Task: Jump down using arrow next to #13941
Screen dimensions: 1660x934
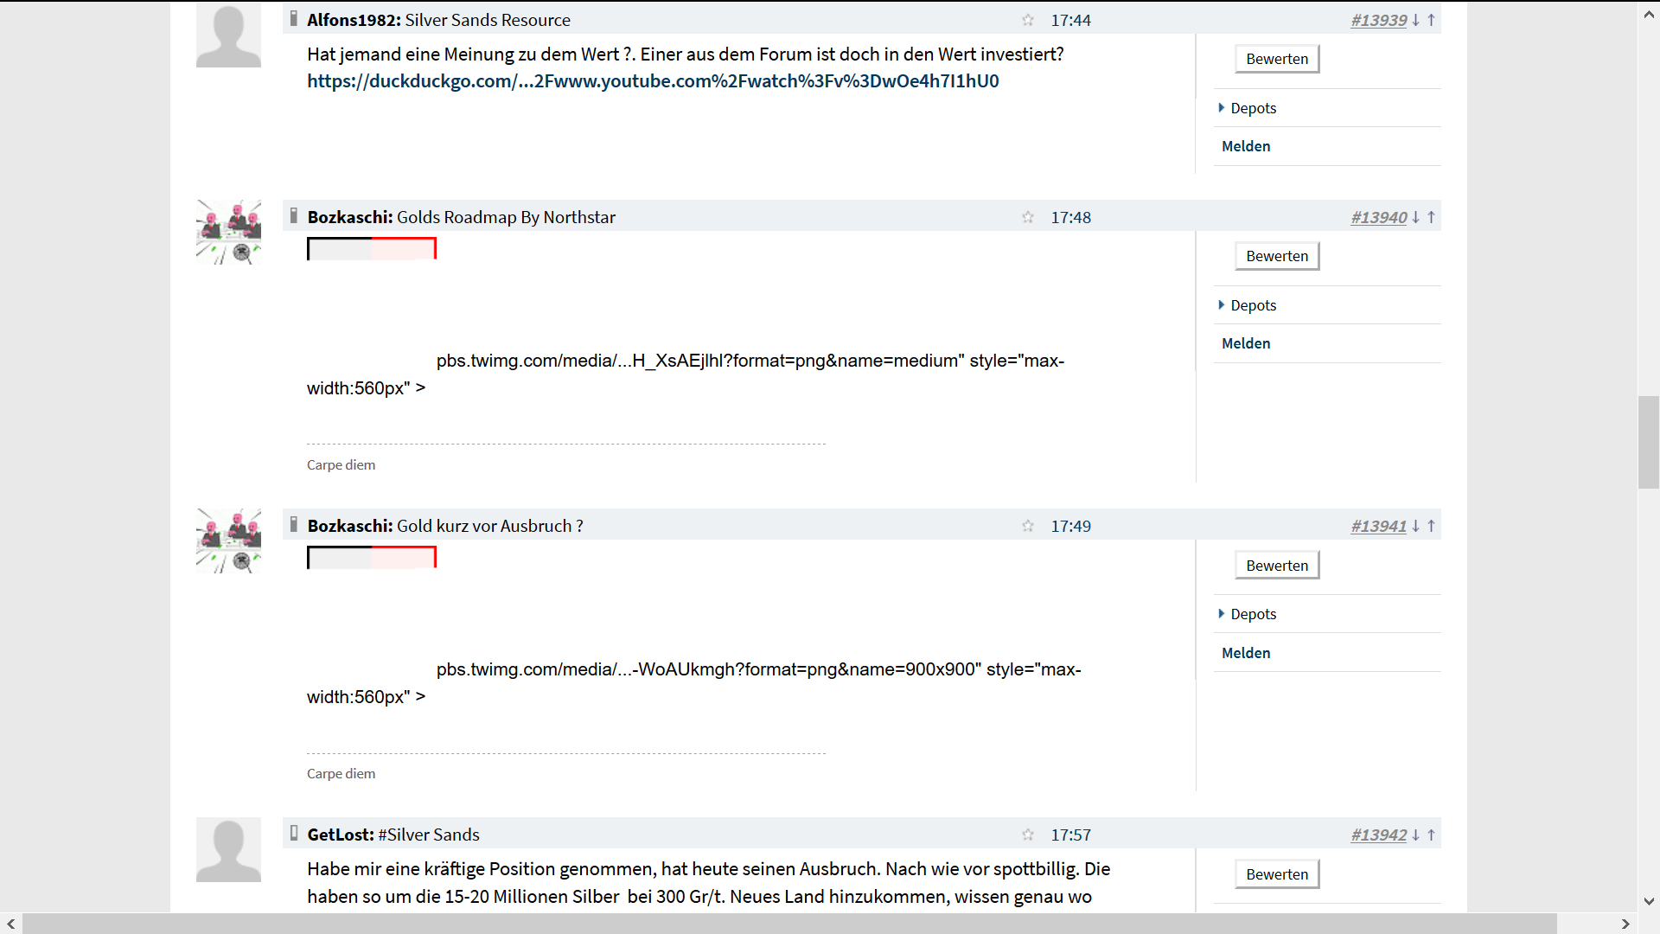Action: click(x=1416, y=526)
